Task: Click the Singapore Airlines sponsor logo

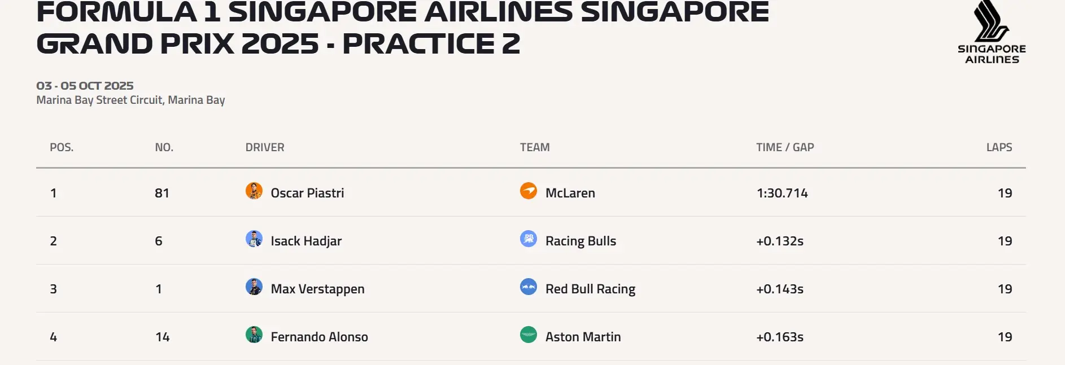Action: 992,32
